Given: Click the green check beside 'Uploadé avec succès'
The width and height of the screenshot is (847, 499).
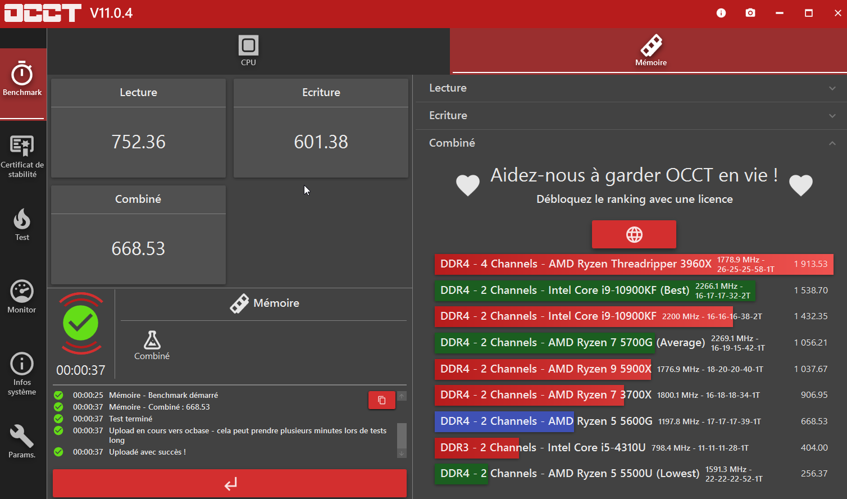Looking at the screenshot, I should point(58,452).
